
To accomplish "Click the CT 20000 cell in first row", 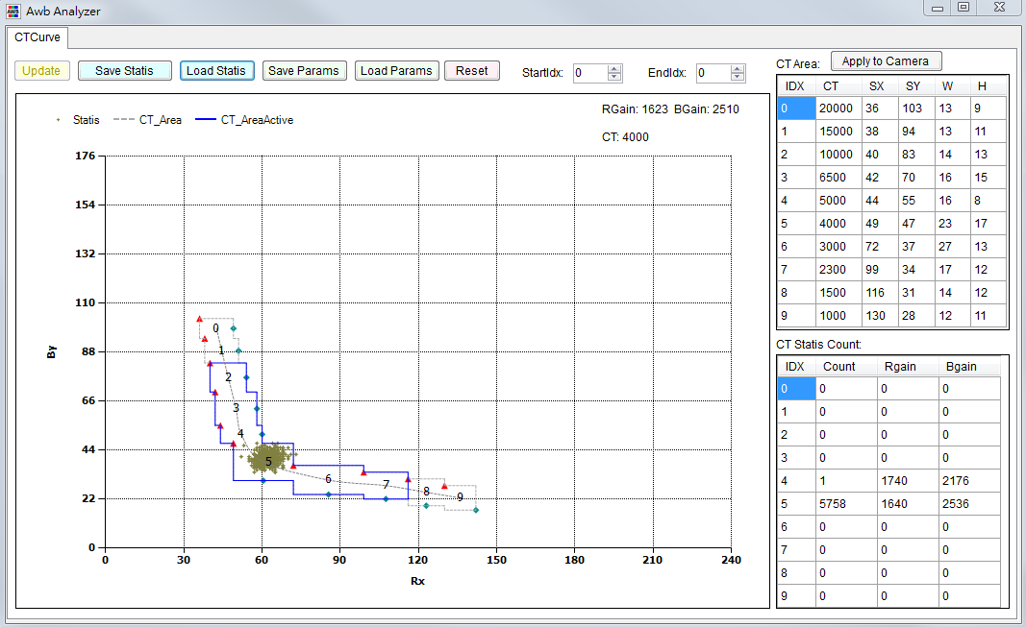I will [837, 108].
